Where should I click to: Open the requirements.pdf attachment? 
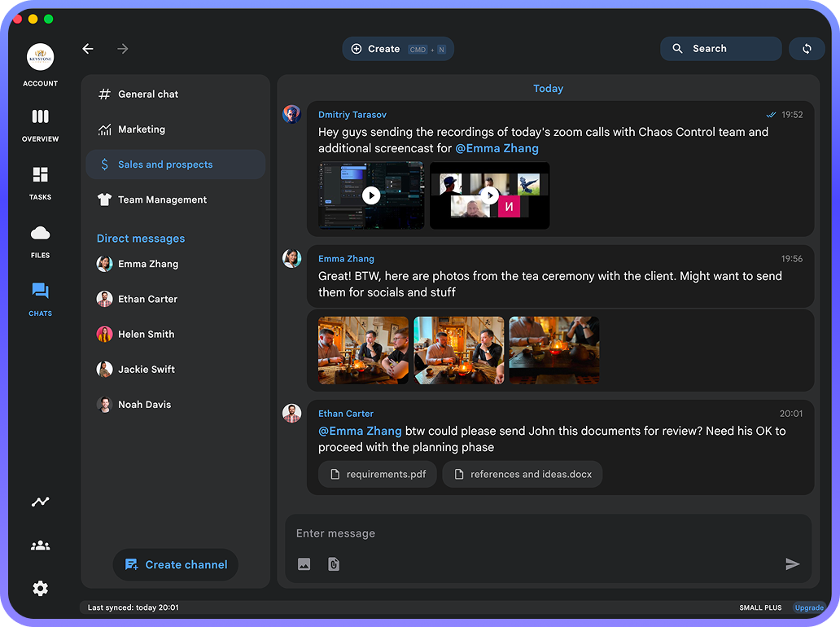click(378, 474)
